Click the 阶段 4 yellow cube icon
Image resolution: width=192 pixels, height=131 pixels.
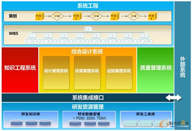(152, 16)
